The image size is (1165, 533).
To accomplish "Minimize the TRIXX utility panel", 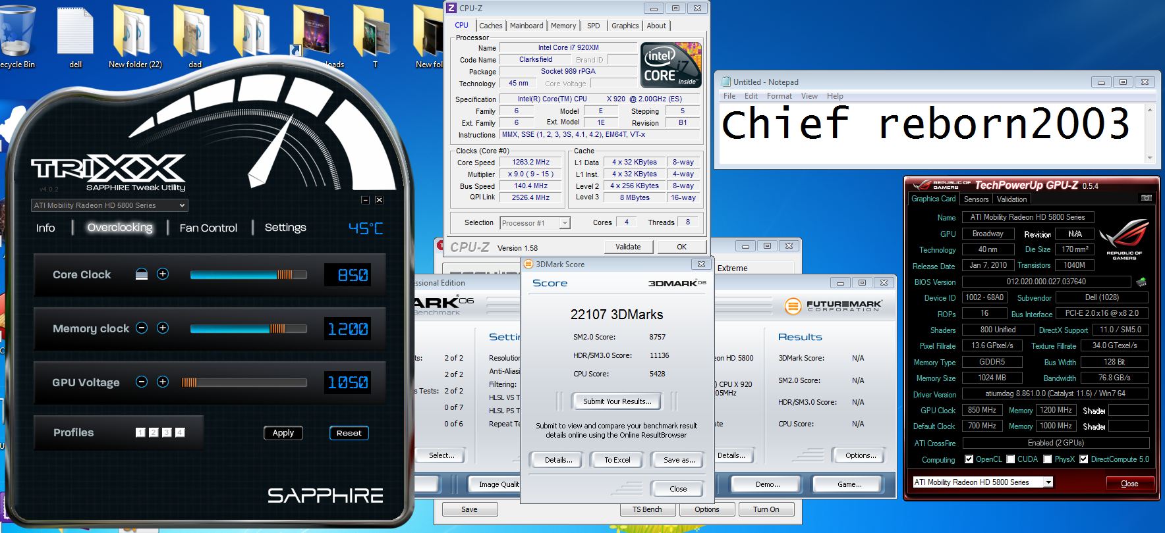I will 366,200.
